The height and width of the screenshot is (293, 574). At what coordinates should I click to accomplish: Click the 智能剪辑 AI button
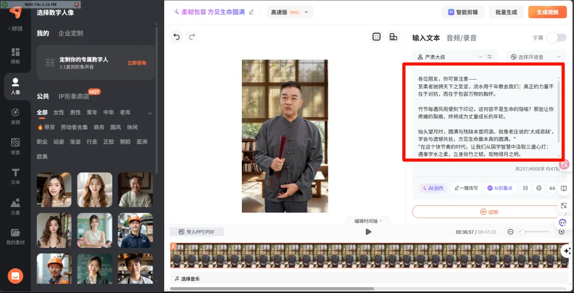463,12
